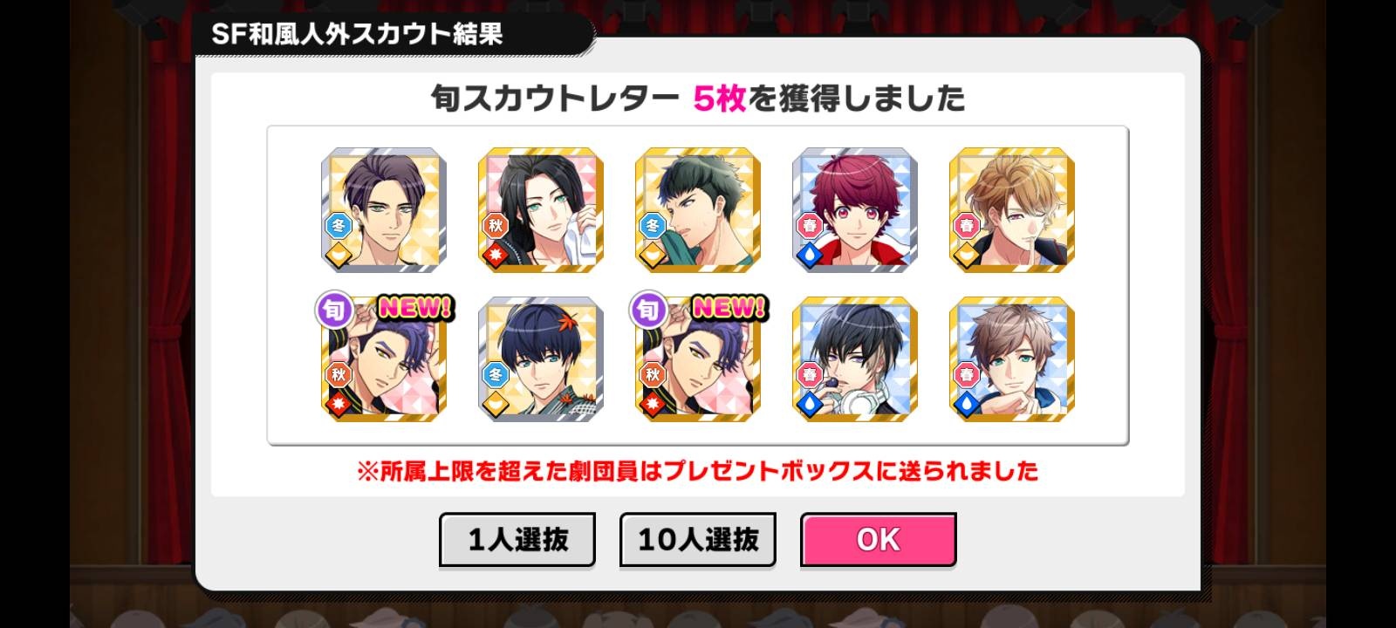Open the purple-haired winter character card
The height and width of the screenshot is (628, 1396).
click(384, 210)
